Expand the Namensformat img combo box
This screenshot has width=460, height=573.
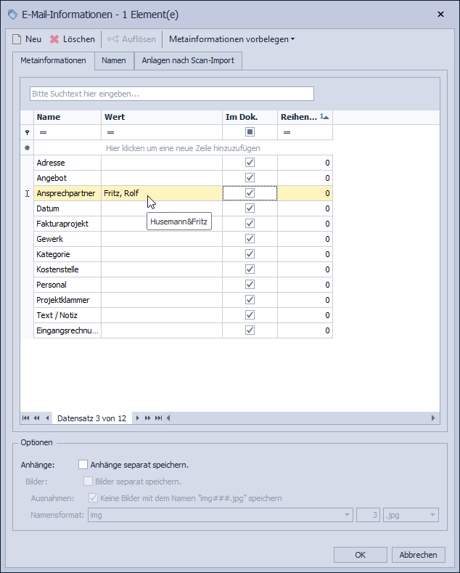point(347,515)
